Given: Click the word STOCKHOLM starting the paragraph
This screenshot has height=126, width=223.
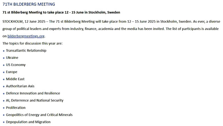Looking at the screenshot, I should pyautogui.click(x=13, y=22).
